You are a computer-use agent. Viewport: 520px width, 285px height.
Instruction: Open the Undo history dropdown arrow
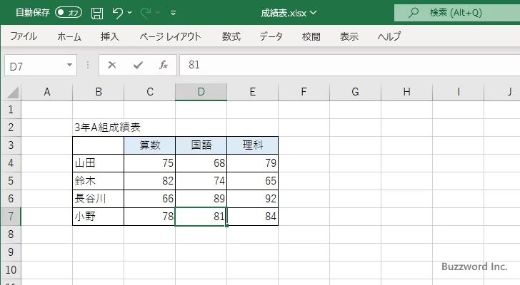(x=130, y=13)
